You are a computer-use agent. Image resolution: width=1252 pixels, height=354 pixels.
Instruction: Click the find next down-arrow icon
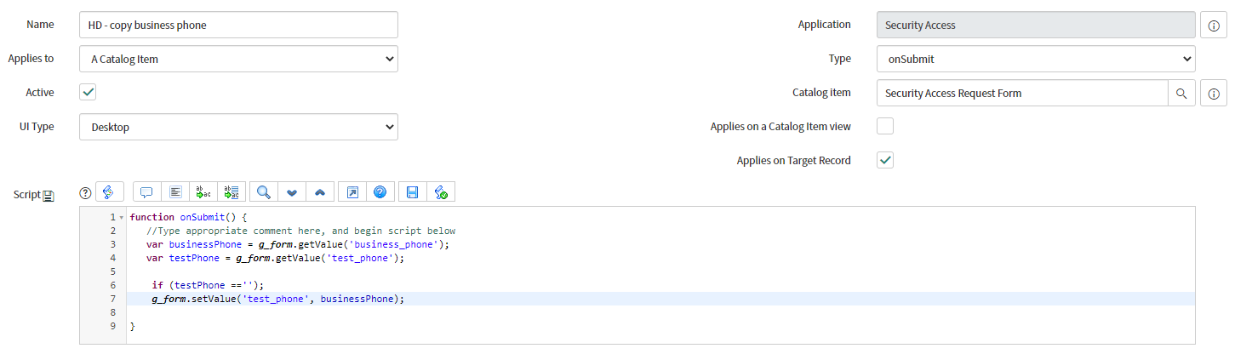(x=292, y=192)
